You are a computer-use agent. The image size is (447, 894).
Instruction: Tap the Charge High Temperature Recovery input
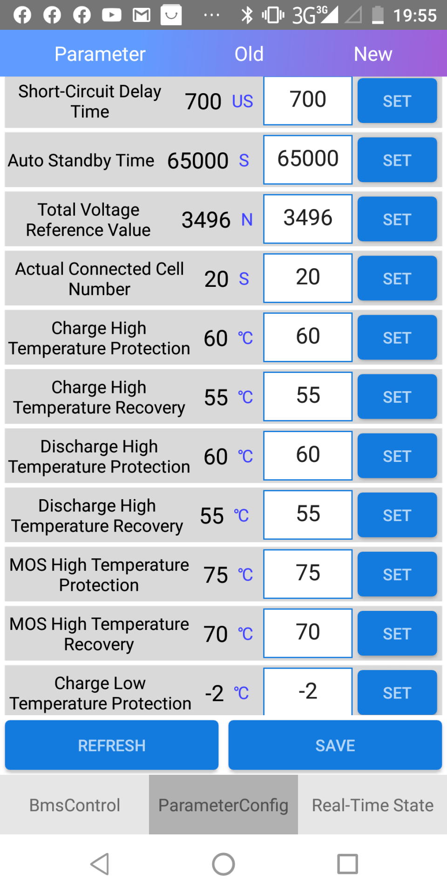(308, 396)
